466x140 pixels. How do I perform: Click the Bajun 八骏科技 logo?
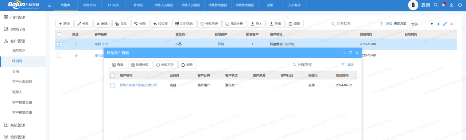click(23, 5)
